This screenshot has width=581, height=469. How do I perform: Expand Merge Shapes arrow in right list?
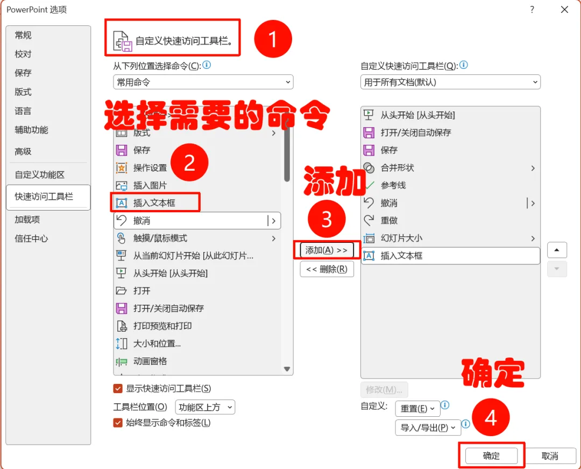533,168
